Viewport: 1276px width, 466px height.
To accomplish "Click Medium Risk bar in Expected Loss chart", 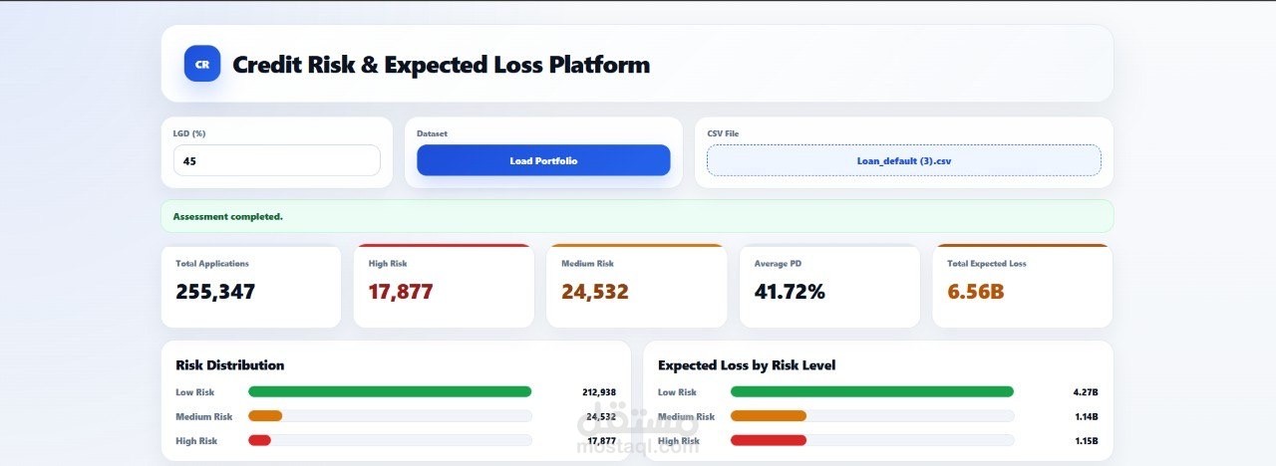I will pos(872,416).
